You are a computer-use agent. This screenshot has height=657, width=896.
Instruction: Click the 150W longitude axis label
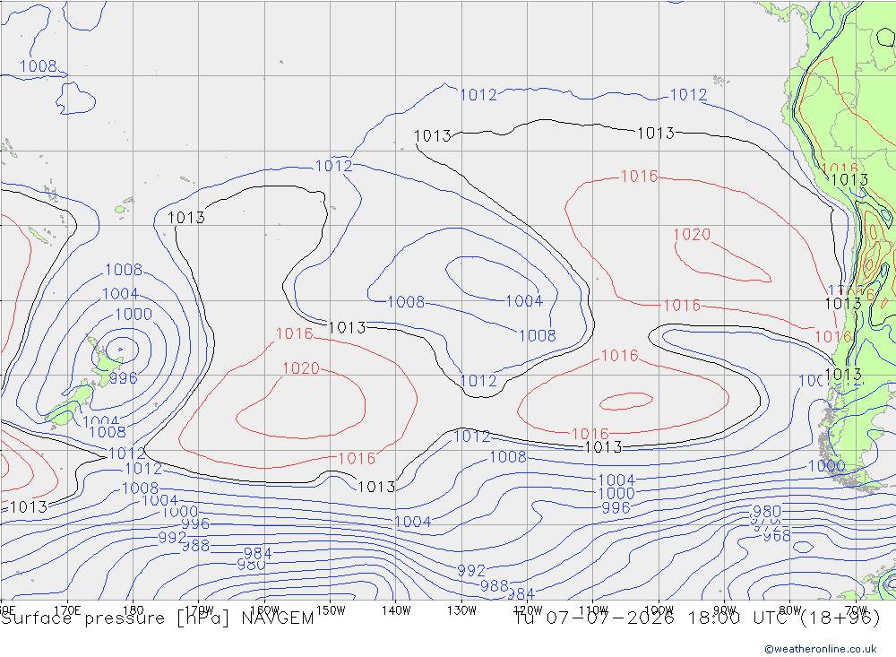coord(331,610)
